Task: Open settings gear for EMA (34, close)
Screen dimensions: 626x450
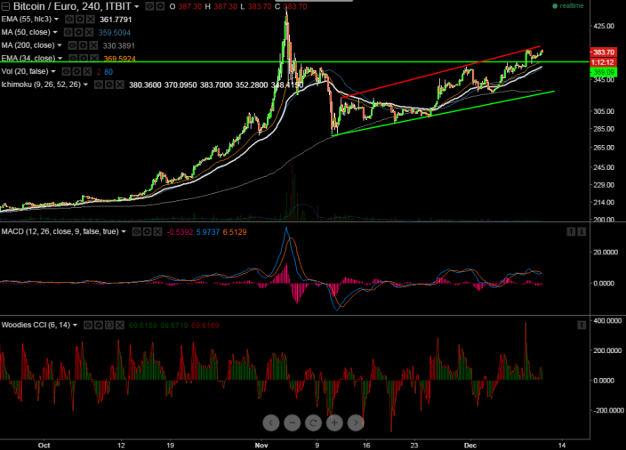Action: [x=84, y=59]
